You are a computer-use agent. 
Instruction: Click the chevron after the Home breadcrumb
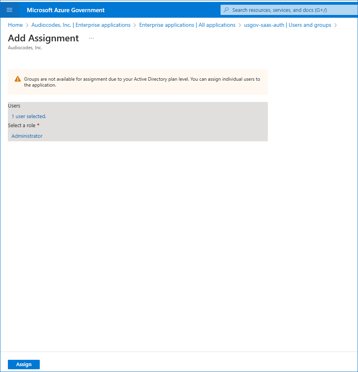[27, 25]
